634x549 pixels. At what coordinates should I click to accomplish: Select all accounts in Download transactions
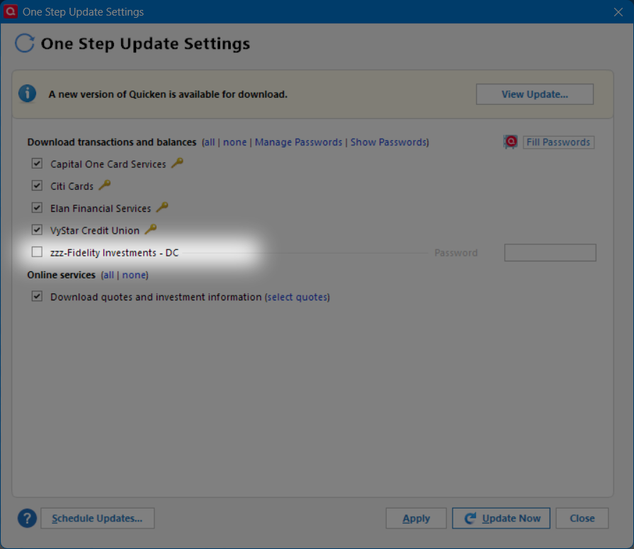[x=209, y=142]
